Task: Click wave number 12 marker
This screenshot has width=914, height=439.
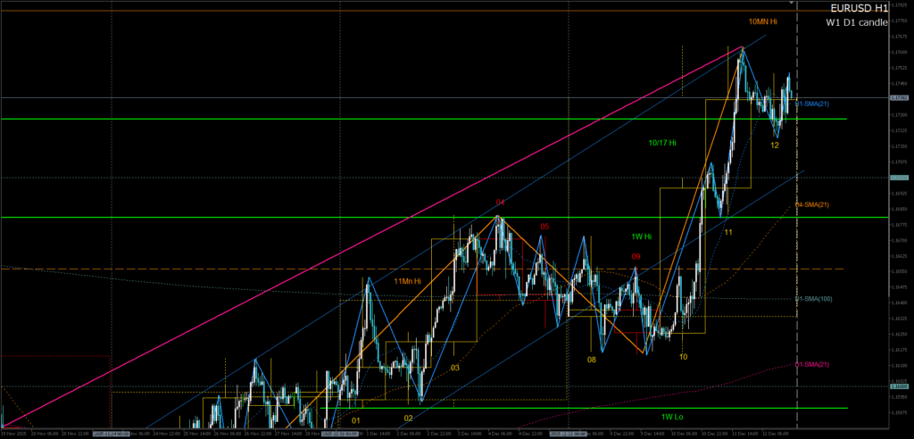Action: (775, 145)
